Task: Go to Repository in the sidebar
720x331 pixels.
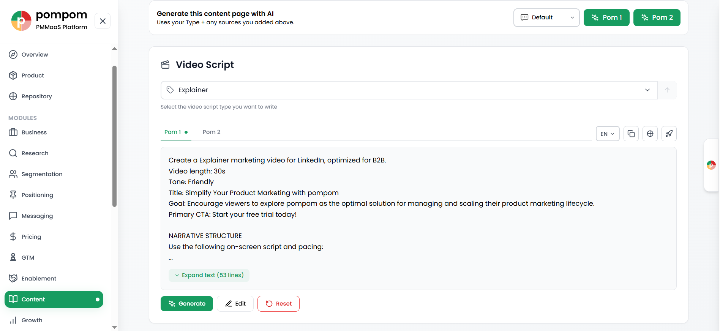Action: click(54, 96)
